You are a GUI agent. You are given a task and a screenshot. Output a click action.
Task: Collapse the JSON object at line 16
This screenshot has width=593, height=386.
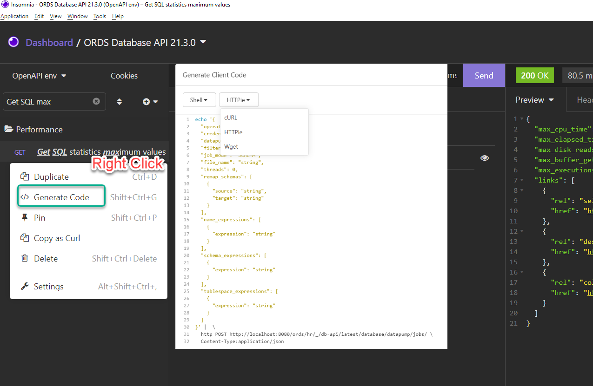(x=522, y=272)
